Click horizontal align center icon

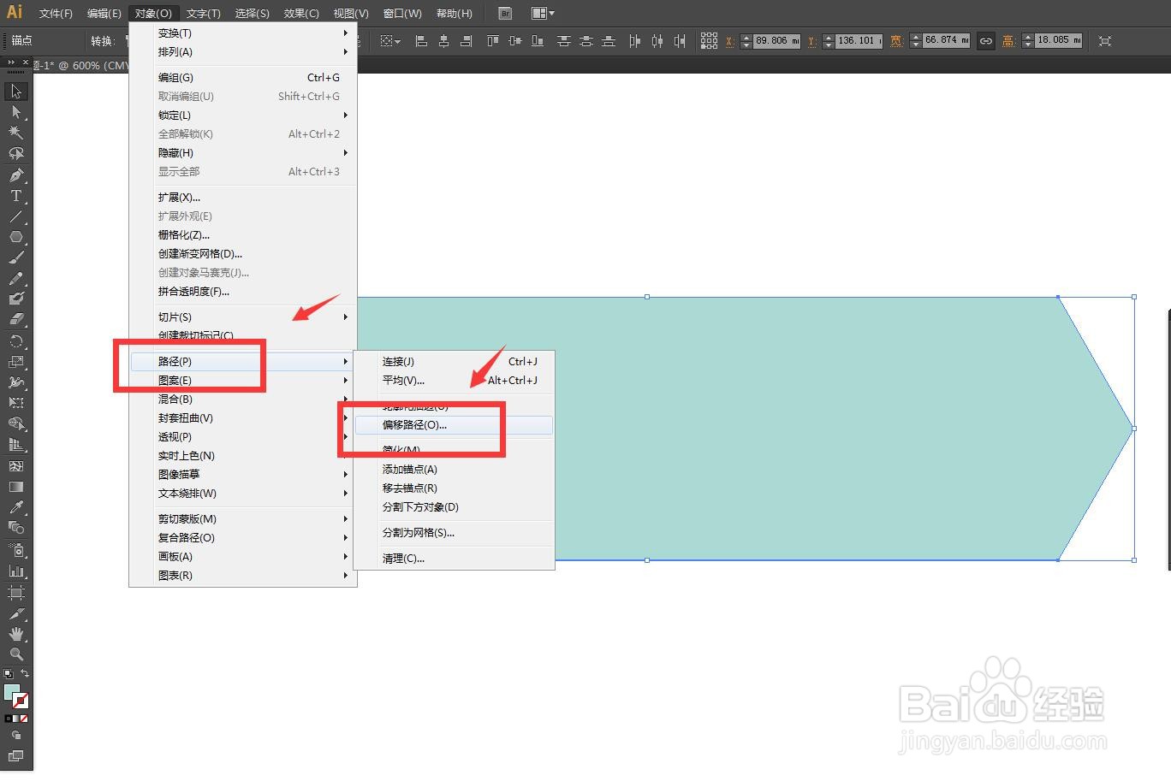(x=443, y=40)
